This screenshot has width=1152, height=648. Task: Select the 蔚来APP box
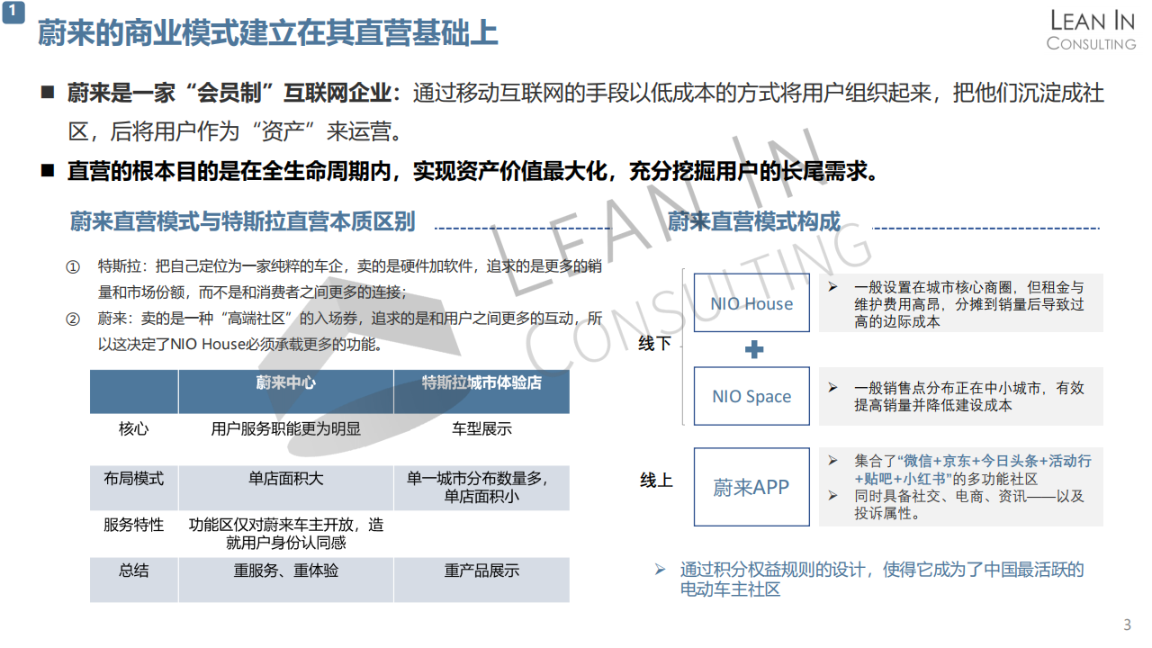[751, 487]
